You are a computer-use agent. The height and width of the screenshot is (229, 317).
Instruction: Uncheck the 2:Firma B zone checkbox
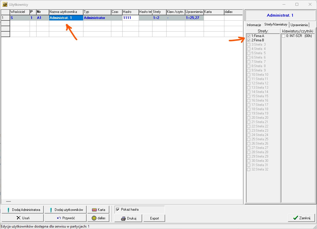(x=249, y=40)
